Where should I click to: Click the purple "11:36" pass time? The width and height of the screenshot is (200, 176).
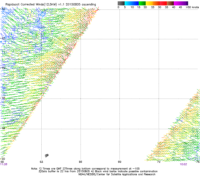[4, 164]
